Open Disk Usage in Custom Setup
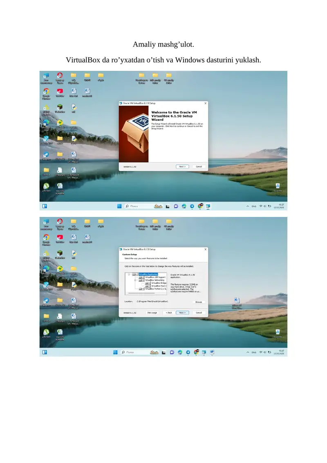 (152, 312)
